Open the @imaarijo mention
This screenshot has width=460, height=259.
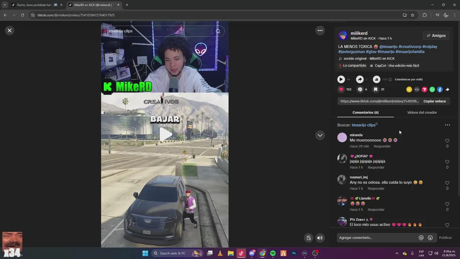click(388, 47)
